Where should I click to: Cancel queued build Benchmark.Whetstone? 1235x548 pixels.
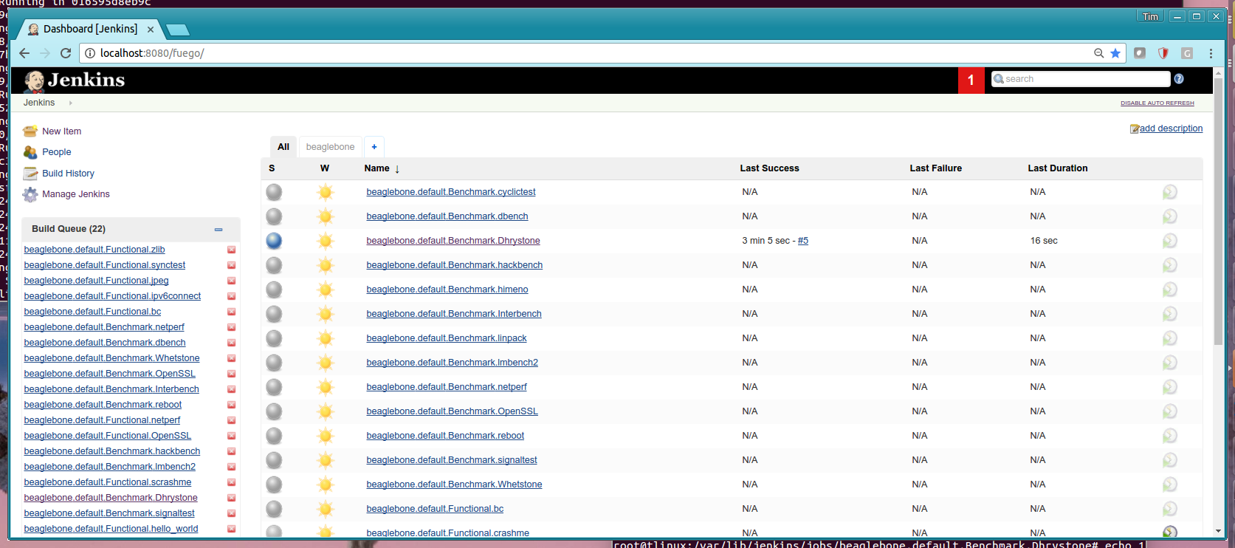231,358
